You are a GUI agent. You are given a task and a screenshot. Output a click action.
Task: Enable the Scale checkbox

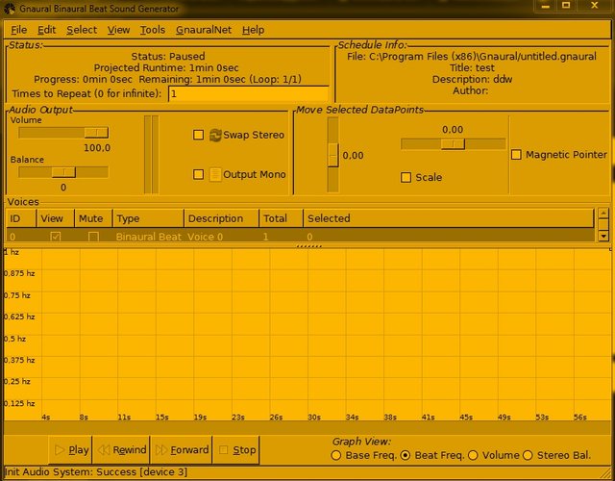click(x=406, y=177)
